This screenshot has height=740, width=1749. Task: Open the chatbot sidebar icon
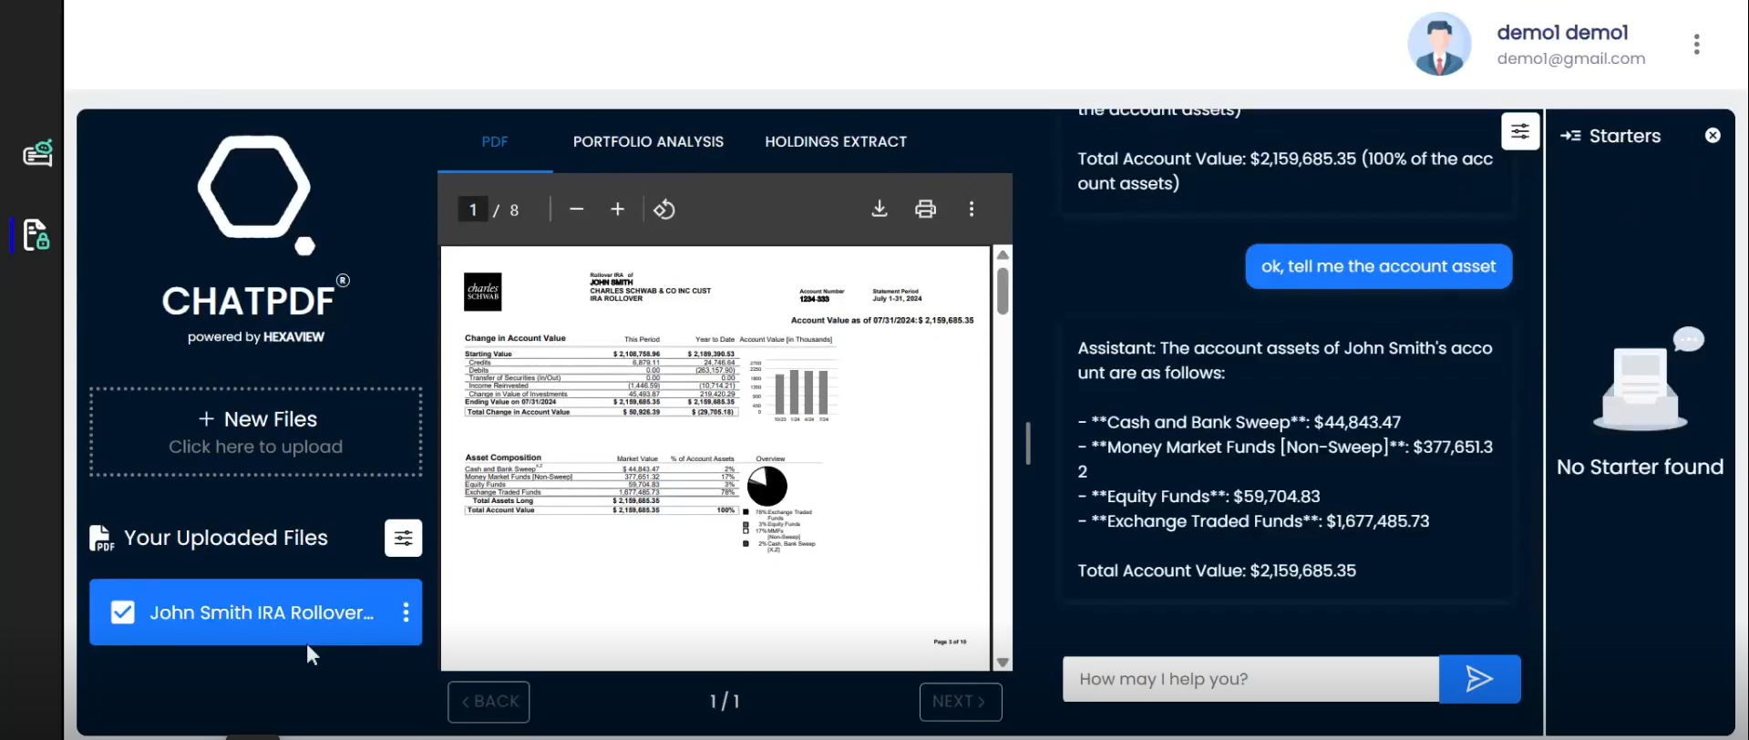[x=37, y=153]
